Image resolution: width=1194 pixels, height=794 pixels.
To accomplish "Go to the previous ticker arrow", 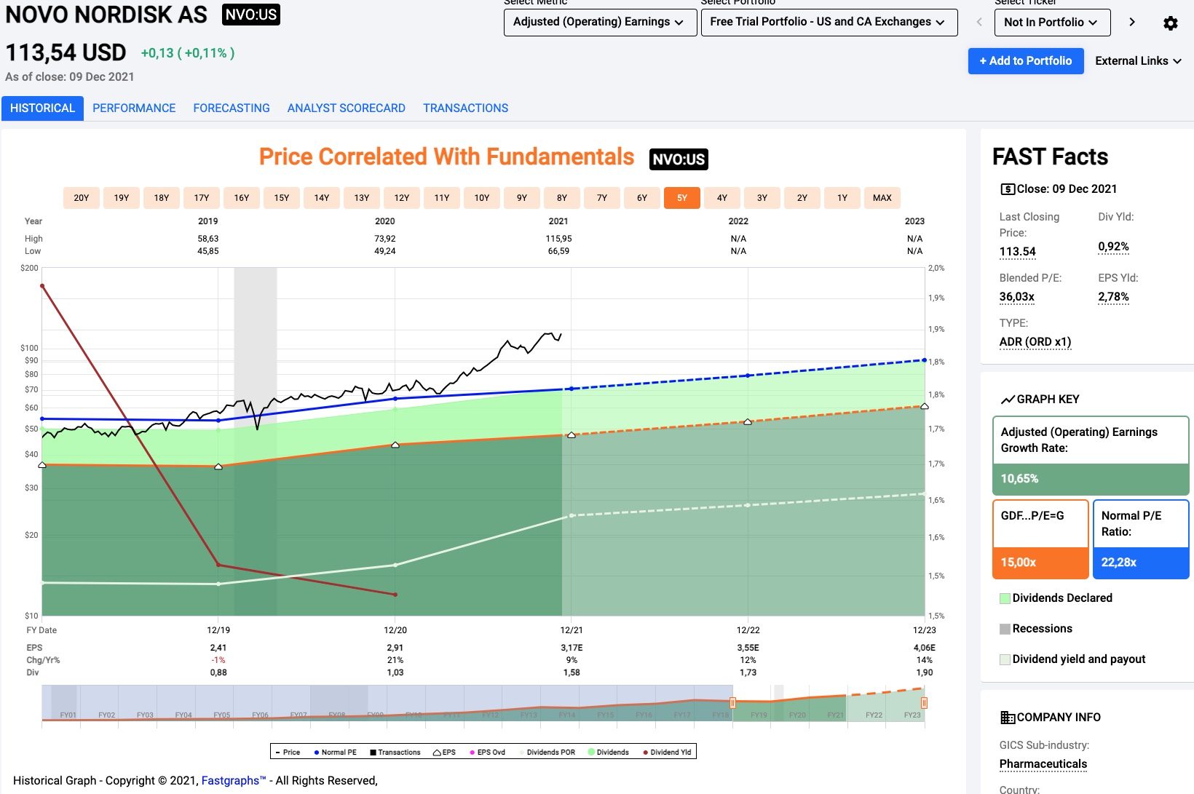I will 979,22.
